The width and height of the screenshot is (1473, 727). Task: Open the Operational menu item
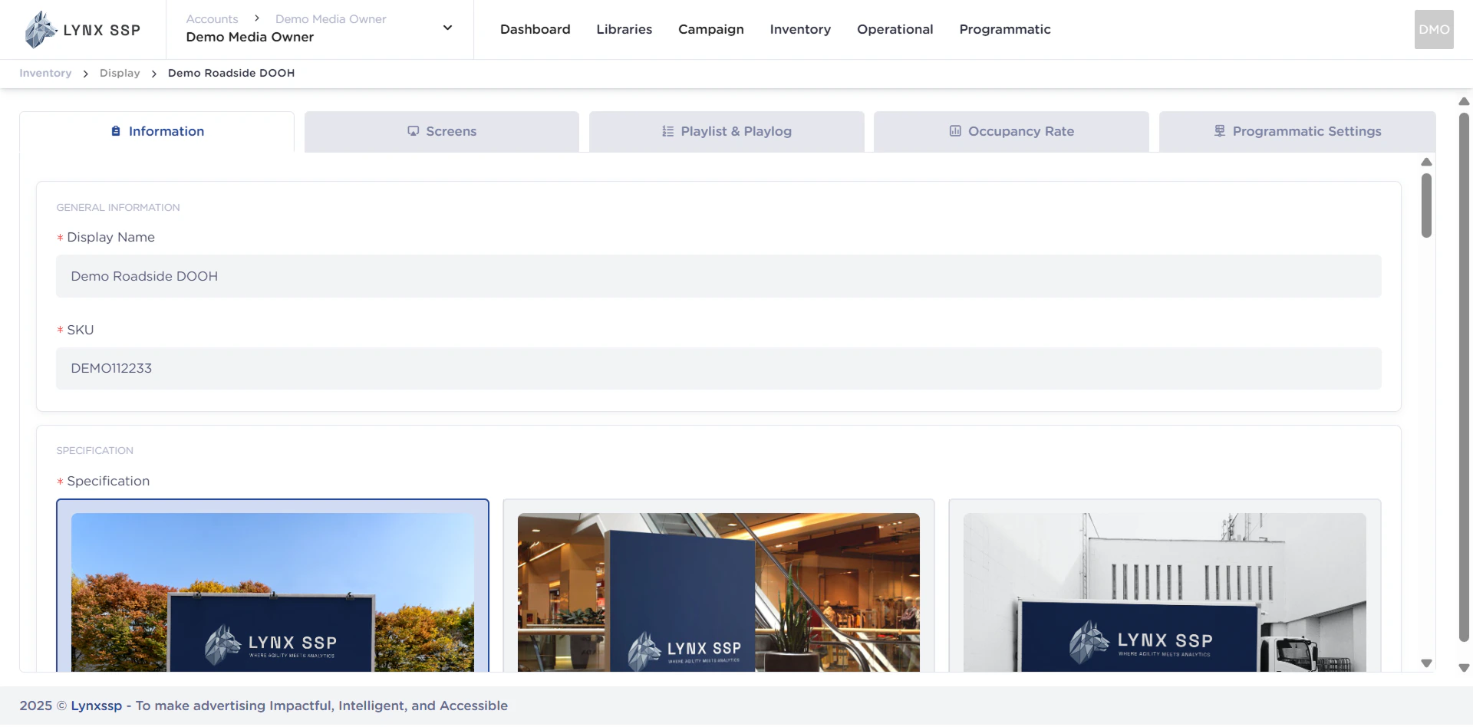[x=895, y=29]
